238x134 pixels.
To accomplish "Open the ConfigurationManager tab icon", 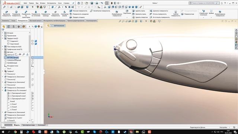I will pyautogui.click(x=14, y=26).
